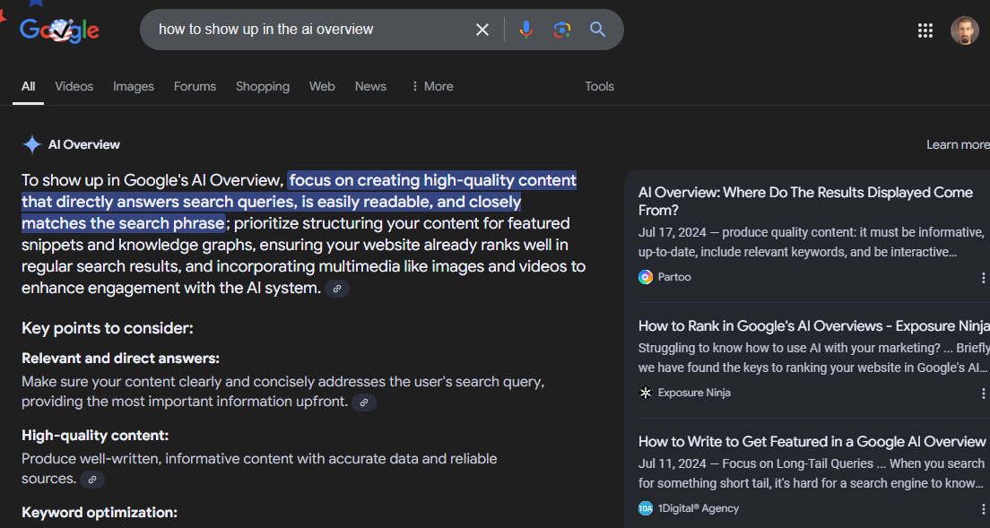Viewport: 990px width, 528px height.
Task: Open the Tools options
Action: click(599, 86)
